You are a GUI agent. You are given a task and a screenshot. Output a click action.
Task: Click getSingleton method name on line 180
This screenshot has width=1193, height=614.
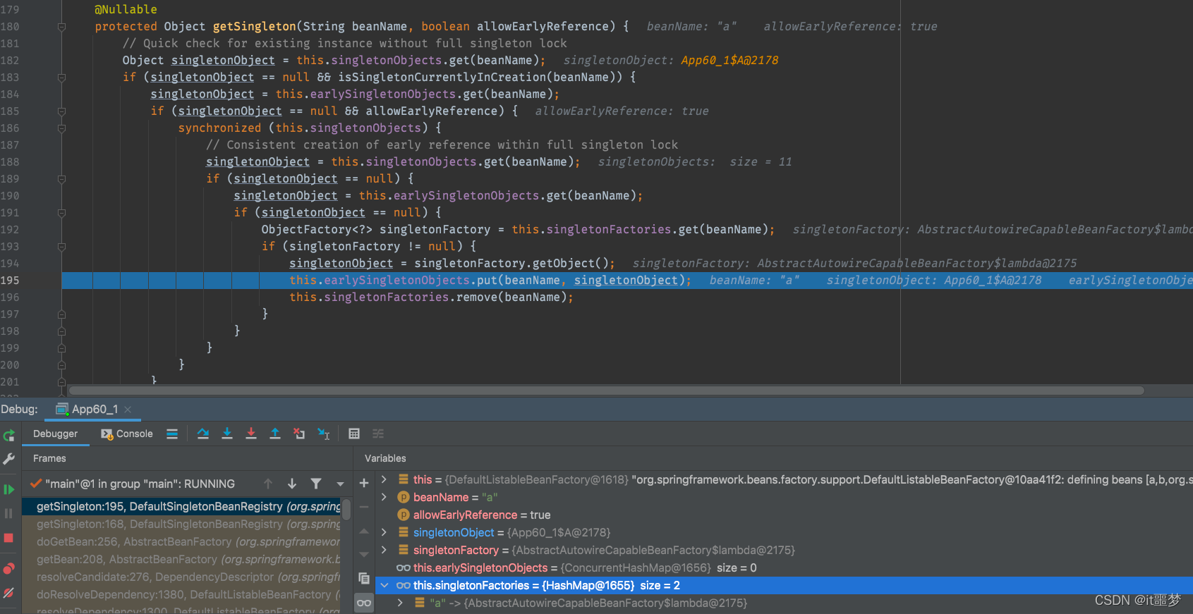pos(254,26)
